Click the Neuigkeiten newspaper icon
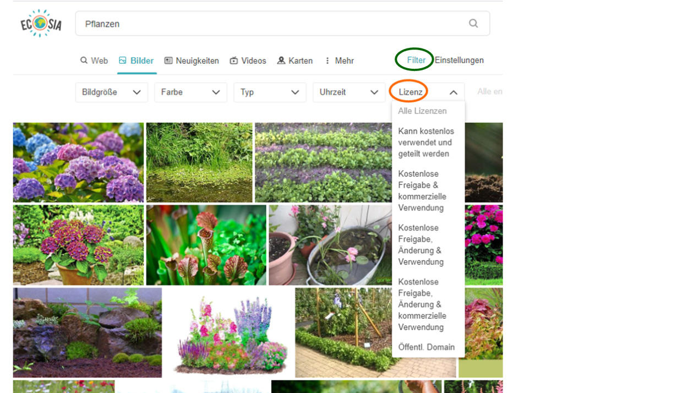Screen dimensions: 699x393 click(x=168, y=61)
